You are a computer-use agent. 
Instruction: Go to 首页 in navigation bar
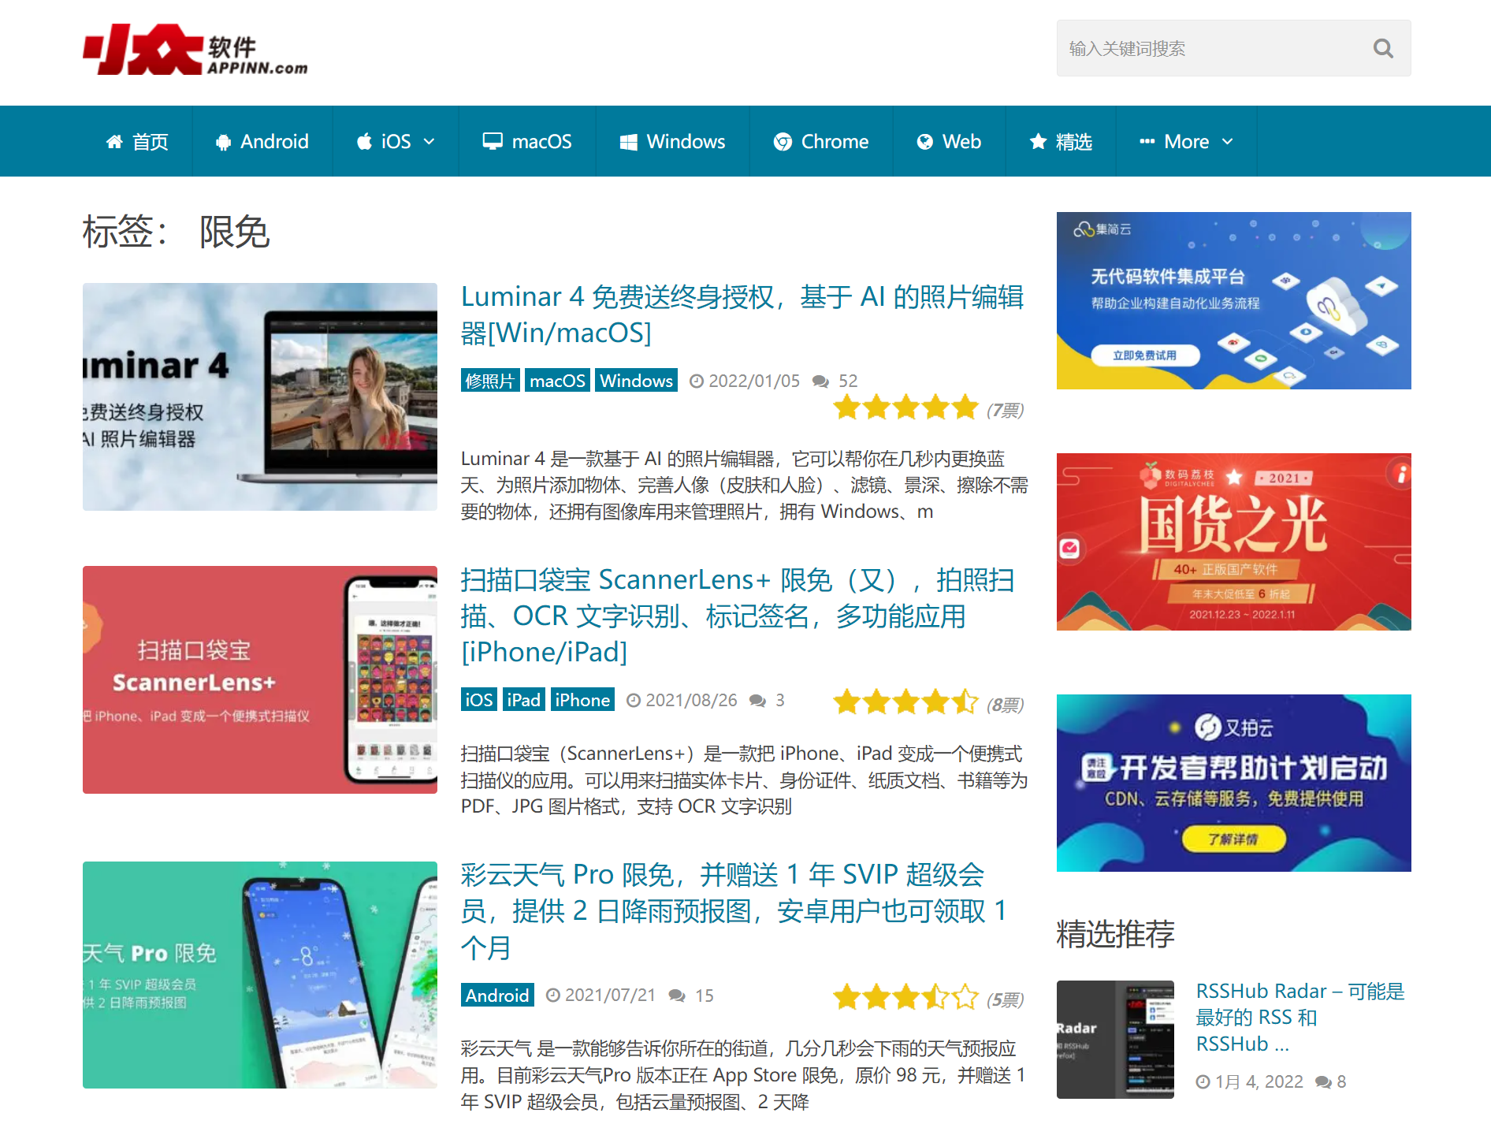[x=137, y=142]
